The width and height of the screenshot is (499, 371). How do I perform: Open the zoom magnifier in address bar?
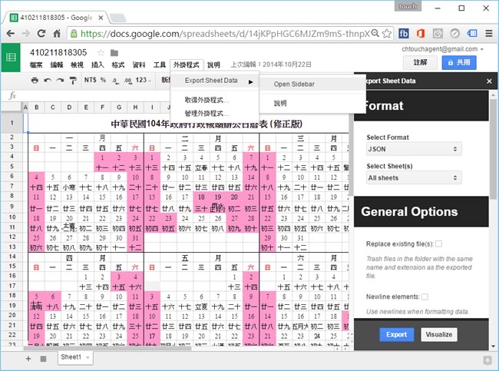click(x=375, y=33)
